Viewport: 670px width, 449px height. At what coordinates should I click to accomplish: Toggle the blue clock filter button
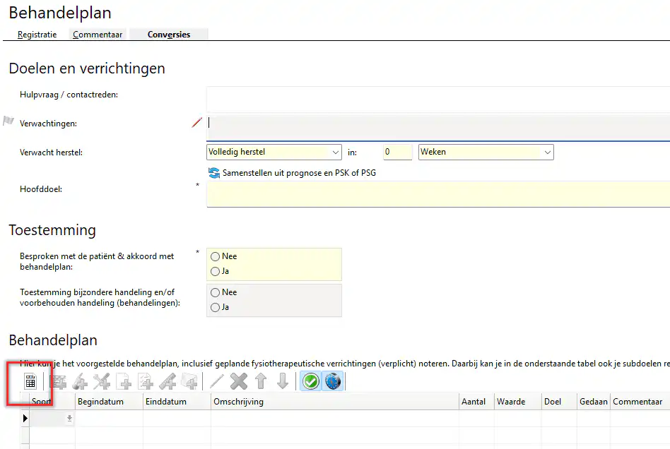333,381
